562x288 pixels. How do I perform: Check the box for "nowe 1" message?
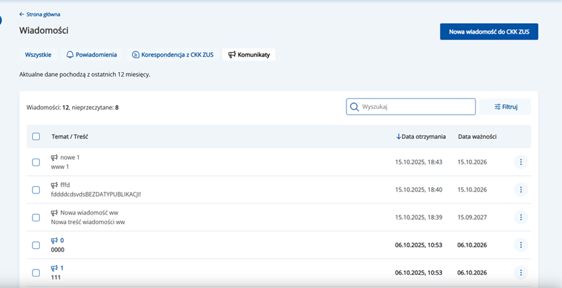[36, 162]
